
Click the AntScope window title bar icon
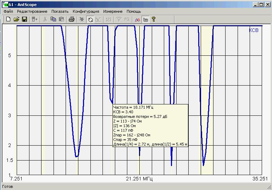click(5, 4)
